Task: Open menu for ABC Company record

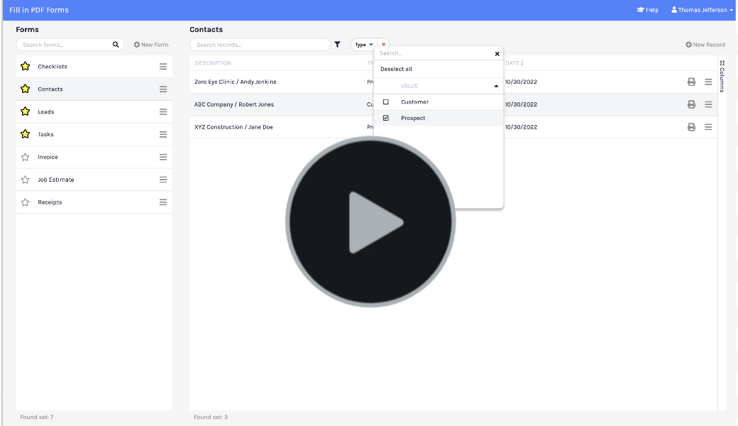Action: click(708, 104)
